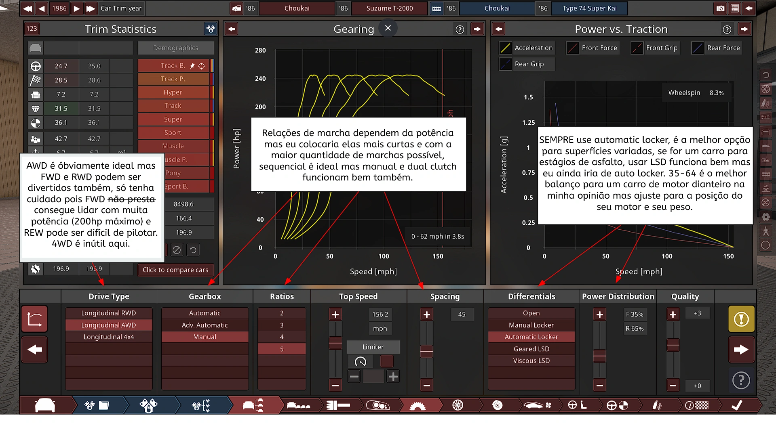Viewport: 776px width, 436px height.
Task: Open the wheels and tires tab icon
Action: [458, 405]
